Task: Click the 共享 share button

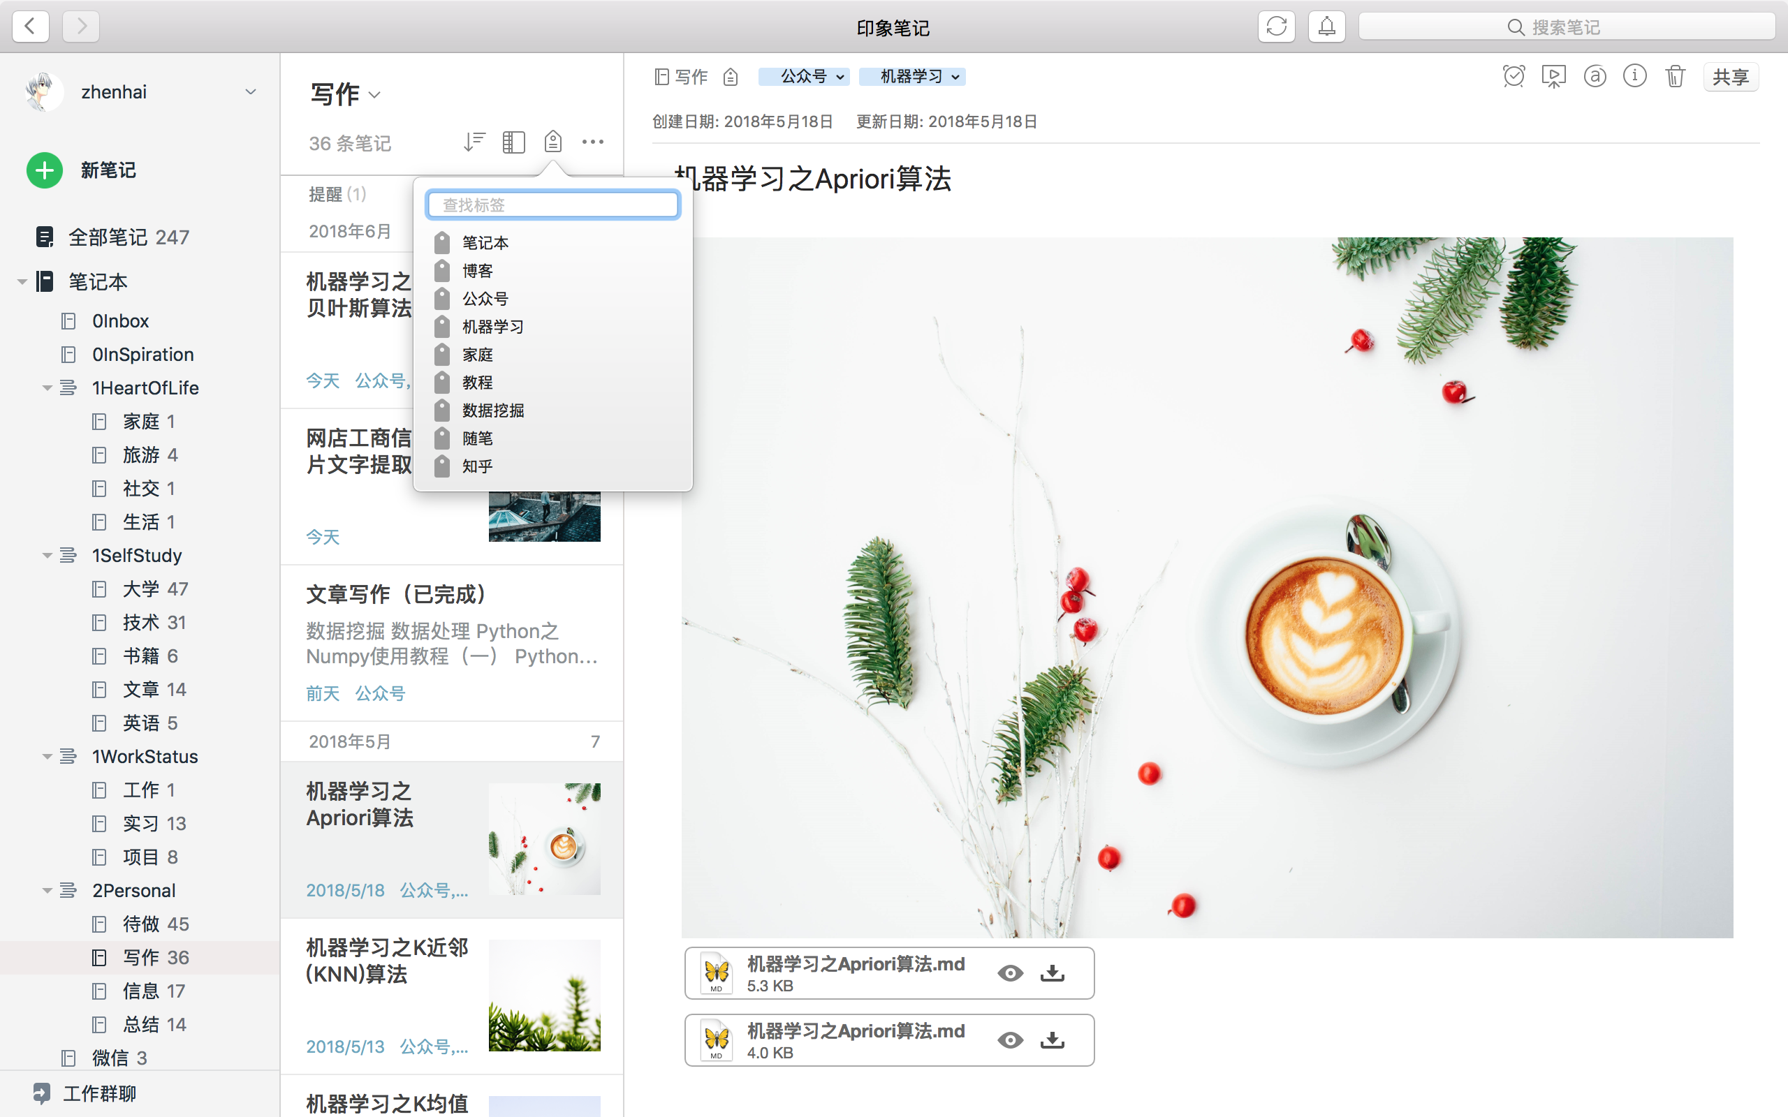Action: pyautogui.click(x=1730, y=77)
